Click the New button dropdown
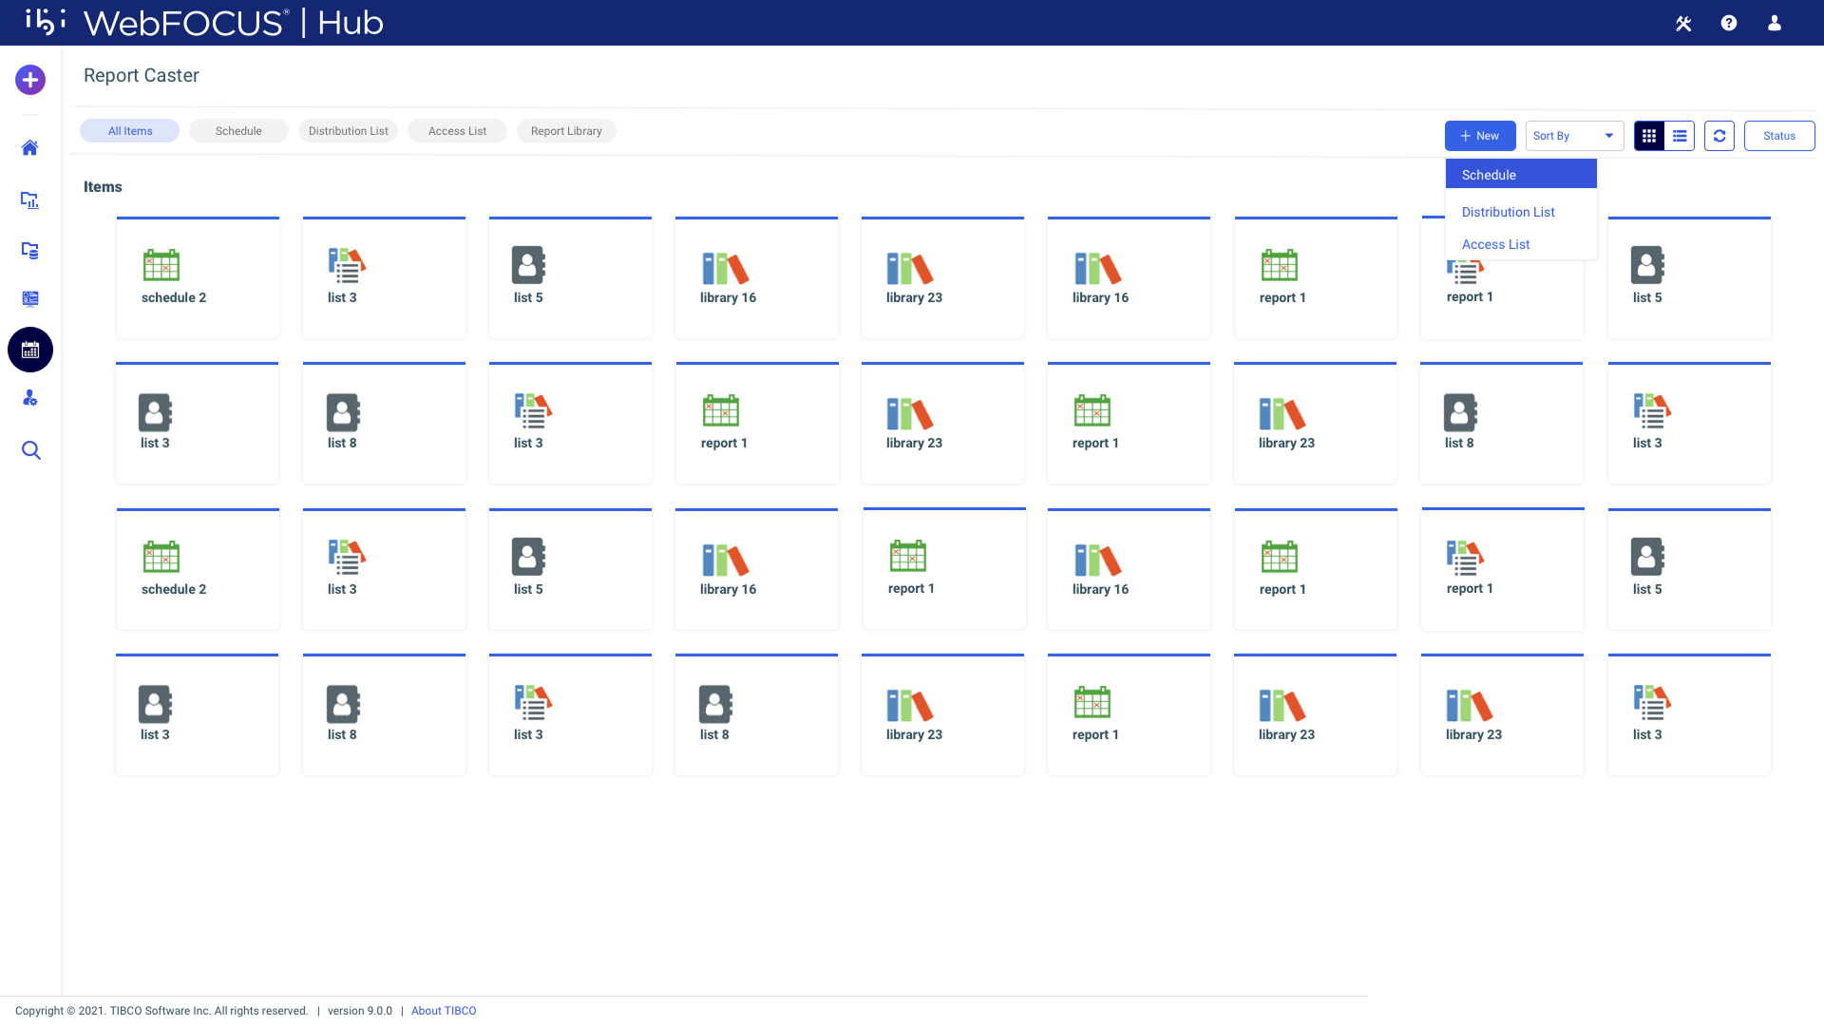 click(1480, 136)
